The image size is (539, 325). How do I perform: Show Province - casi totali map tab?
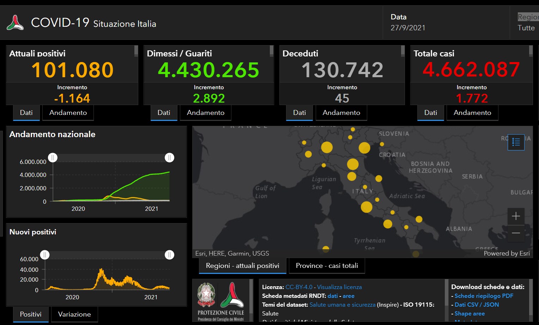click(327, 266)
